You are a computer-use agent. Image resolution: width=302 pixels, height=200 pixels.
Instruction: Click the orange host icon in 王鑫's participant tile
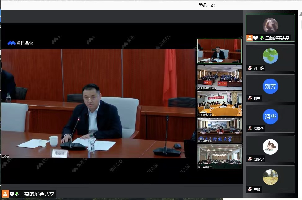coord(249,38)
